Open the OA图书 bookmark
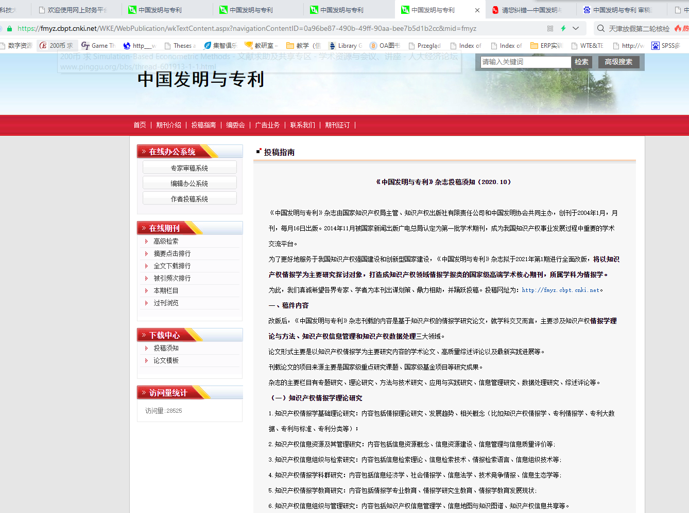Screen dimensions: 689x513 click(x=385, y=46)
